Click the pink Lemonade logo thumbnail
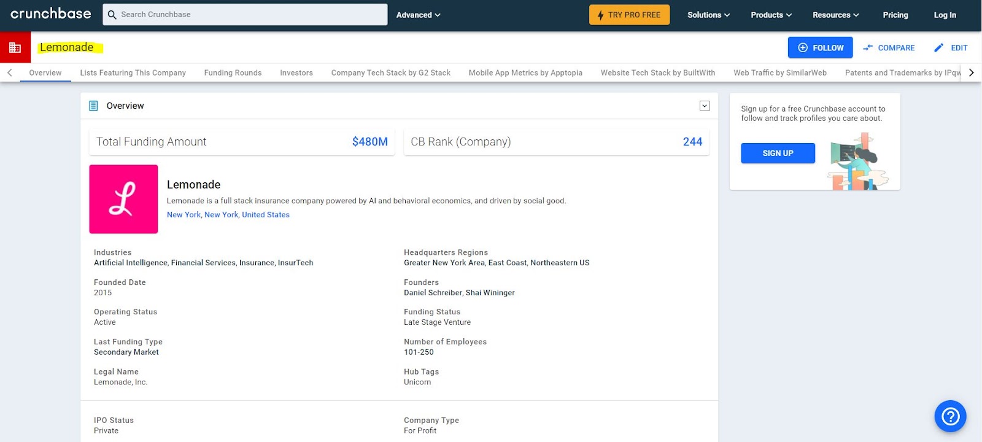Screen dimensions: 982x442 point(123,199)
